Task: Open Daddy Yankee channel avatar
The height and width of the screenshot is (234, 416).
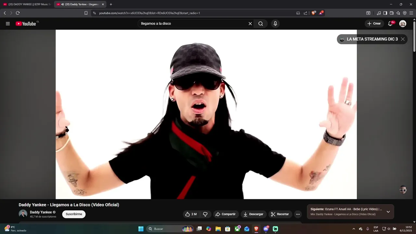Action: click(x=23, y=214)
